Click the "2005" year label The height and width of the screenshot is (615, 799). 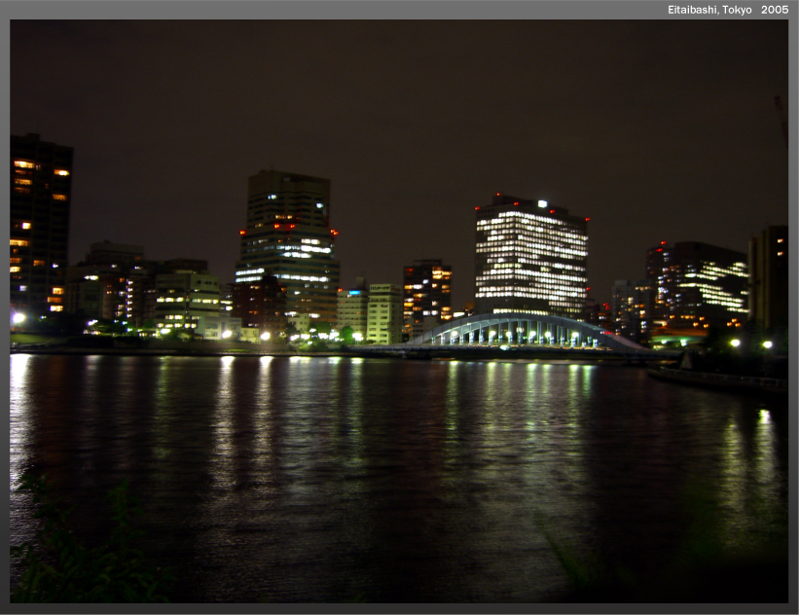click(775, 10)
